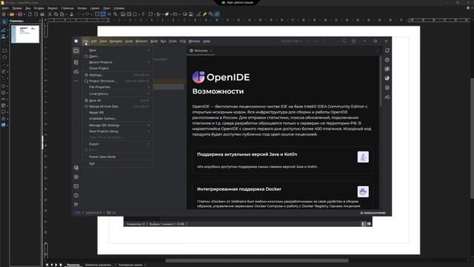The width and height of the screenshot is (474, 267).
Task: Click the python314 breadcrumb in OpenIDE status bar
Action: (93, 213)
